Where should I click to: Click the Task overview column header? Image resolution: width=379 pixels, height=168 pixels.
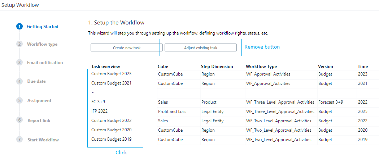[x=106, y=67]
